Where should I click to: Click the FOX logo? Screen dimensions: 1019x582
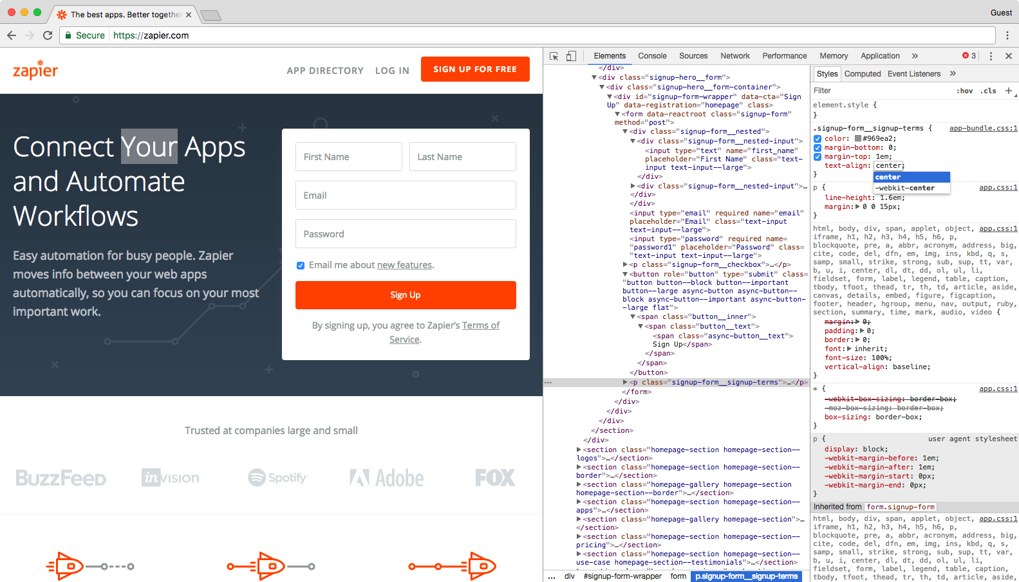click(x=495, y=478)
